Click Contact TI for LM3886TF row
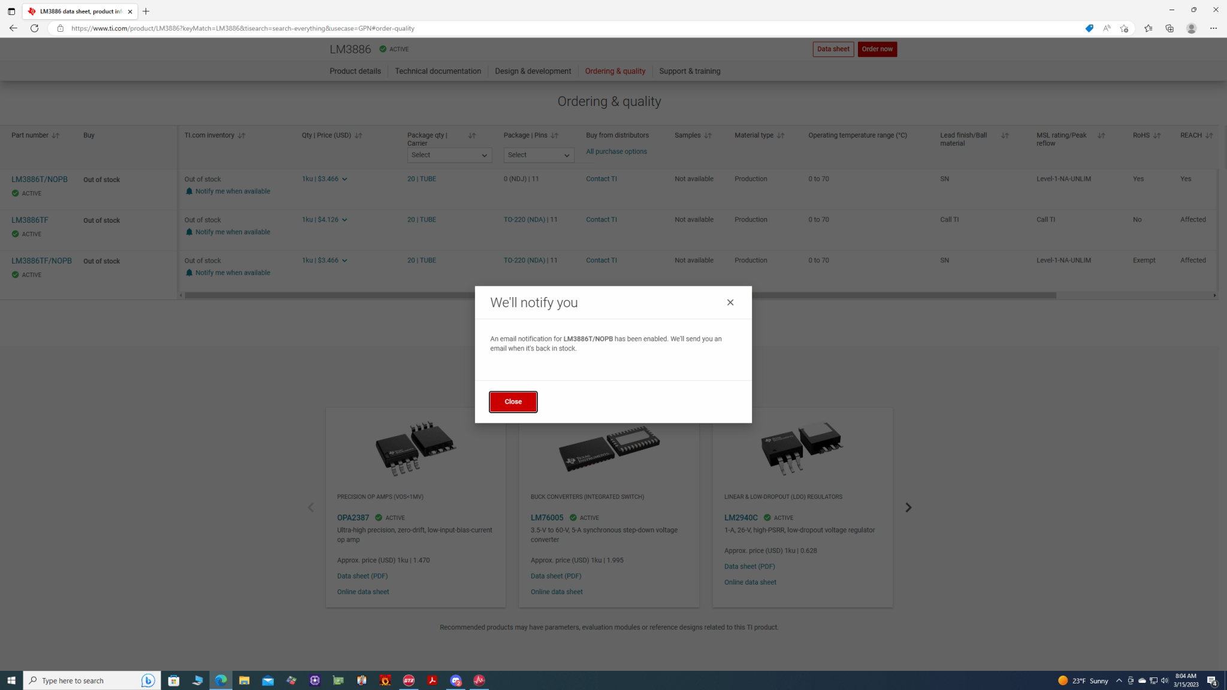The height and width of the screenshot is (690, 1227). (601, 220)
